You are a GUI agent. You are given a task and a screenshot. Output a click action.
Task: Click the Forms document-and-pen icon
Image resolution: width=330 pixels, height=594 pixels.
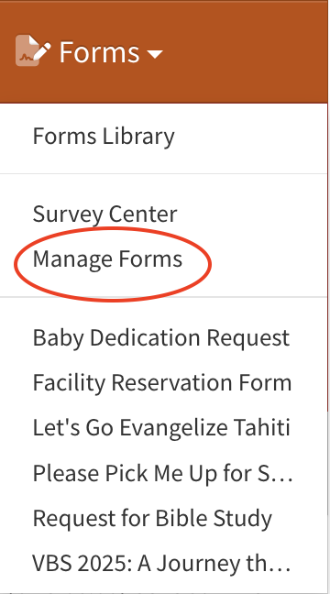coord(33,50)
